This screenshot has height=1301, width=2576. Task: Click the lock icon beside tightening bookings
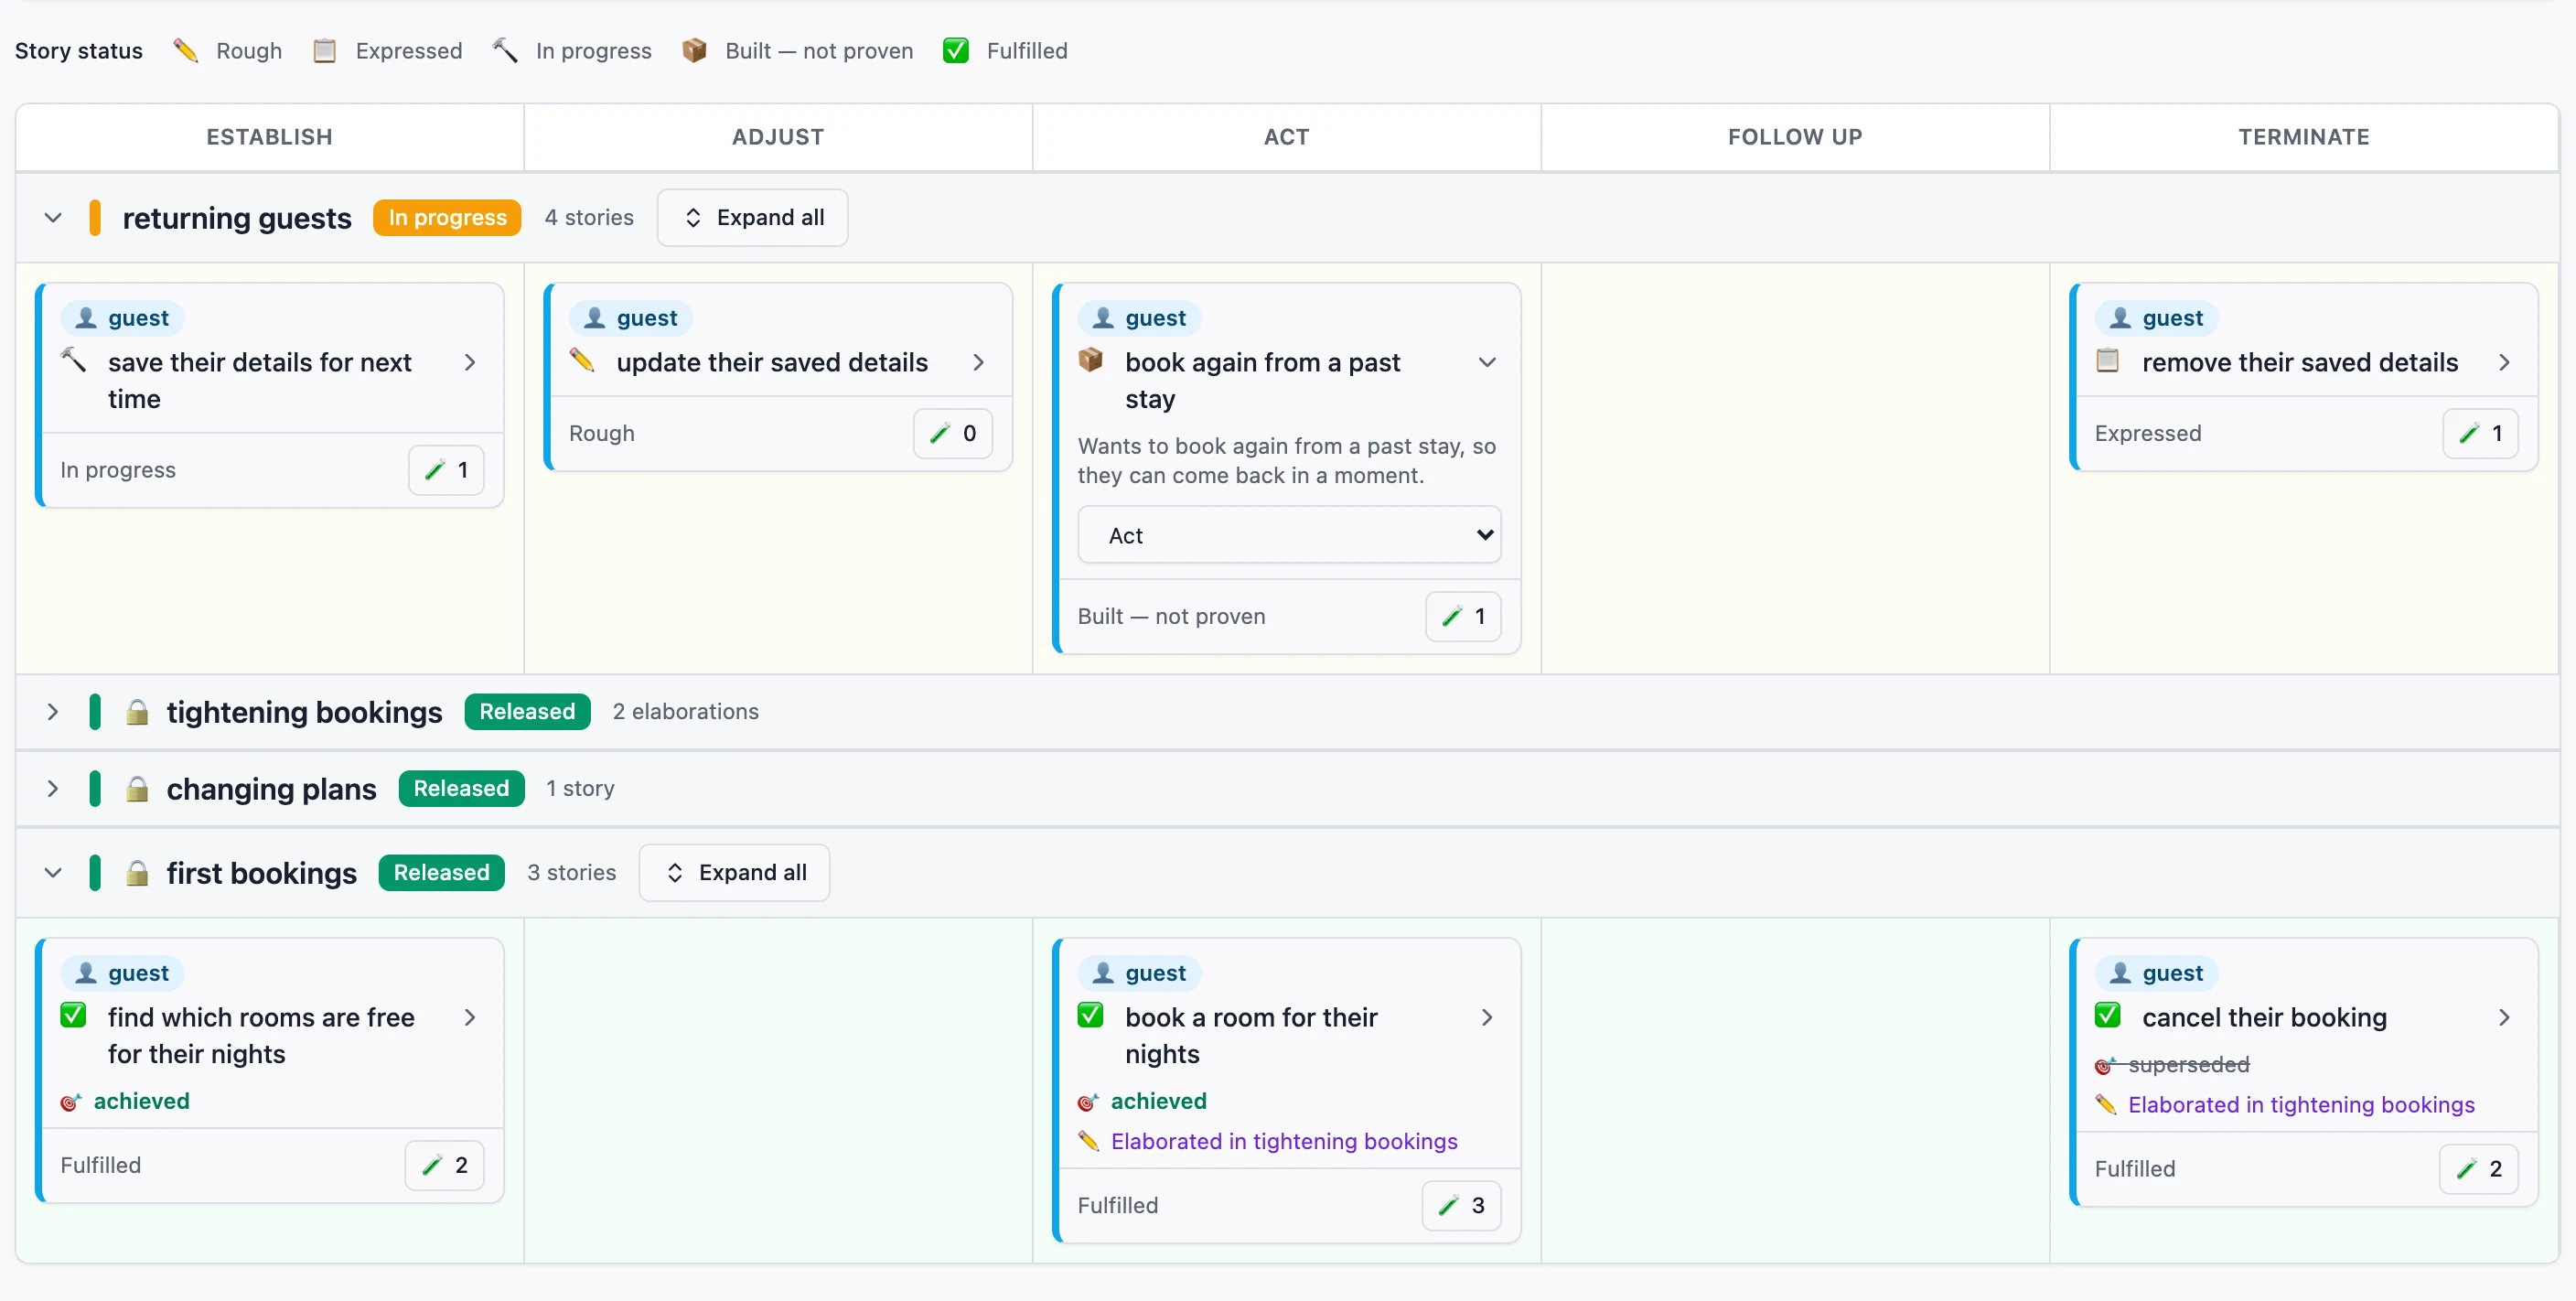(x=138, y=712)
